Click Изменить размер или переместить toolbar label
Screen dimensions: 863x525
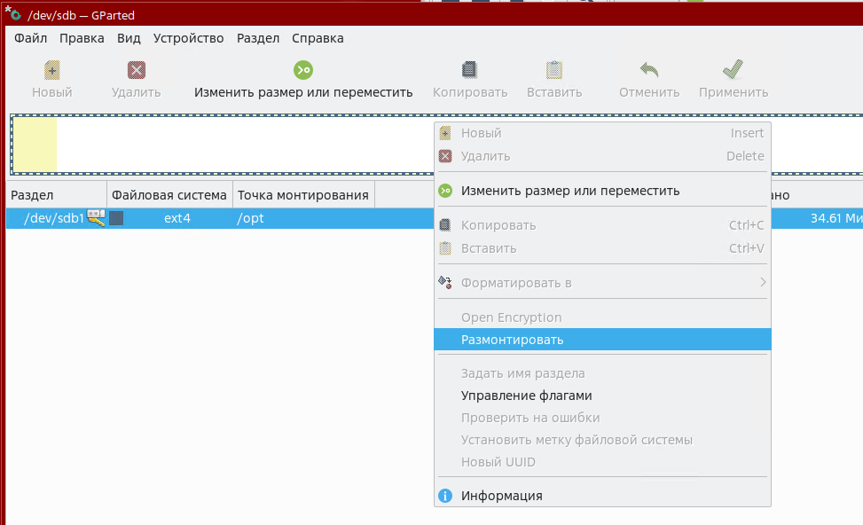click(x=303, y=92)
